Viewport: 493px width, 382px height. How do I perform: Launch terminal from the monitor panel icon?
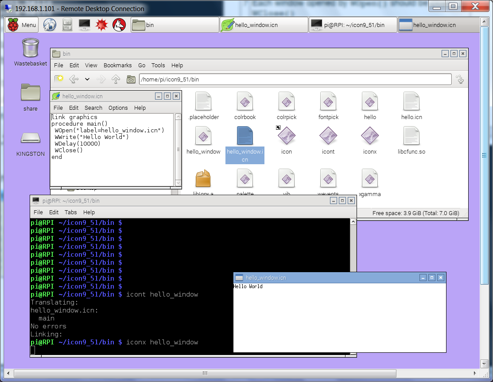[x=85, y=25]
